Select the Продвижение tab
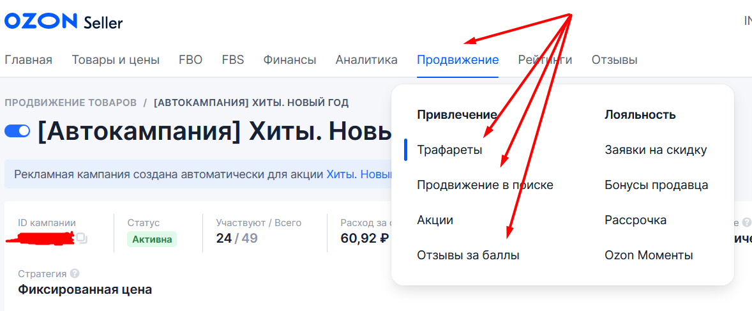The width and height of the screenshot is (752, 311). click(x=458, y=60)
